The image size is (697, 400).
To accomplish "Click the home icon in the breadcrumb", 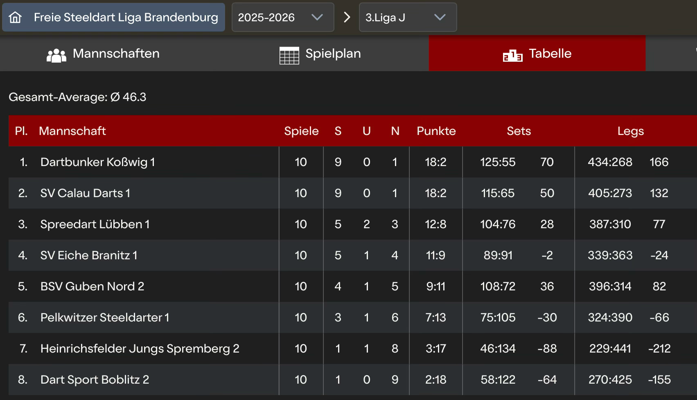I will click(16, 17).
